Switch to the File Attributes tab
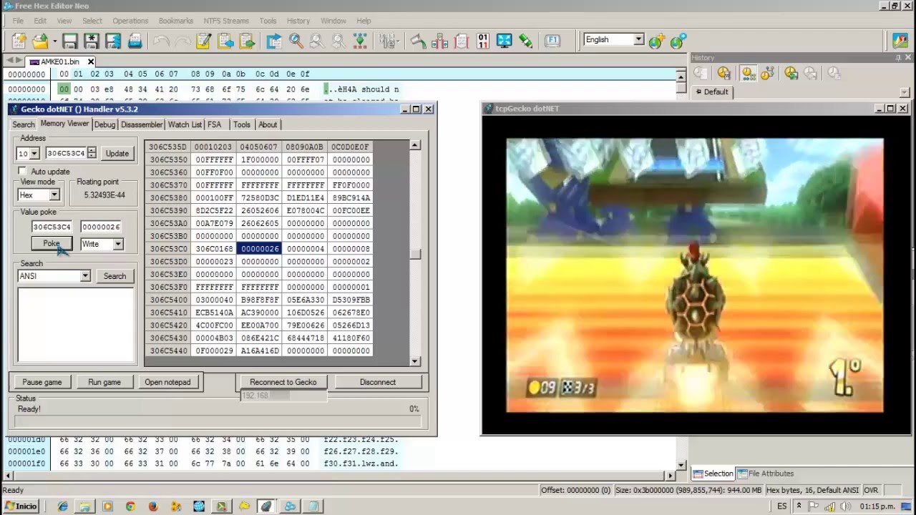 click(766, 474)
